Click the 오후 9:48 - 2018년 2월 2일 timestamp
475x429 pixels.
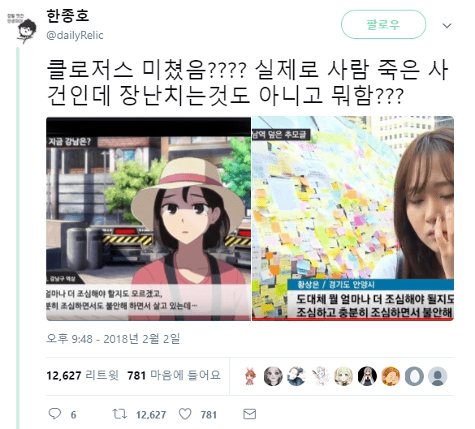pyautogui.click(x=113, y=339)
